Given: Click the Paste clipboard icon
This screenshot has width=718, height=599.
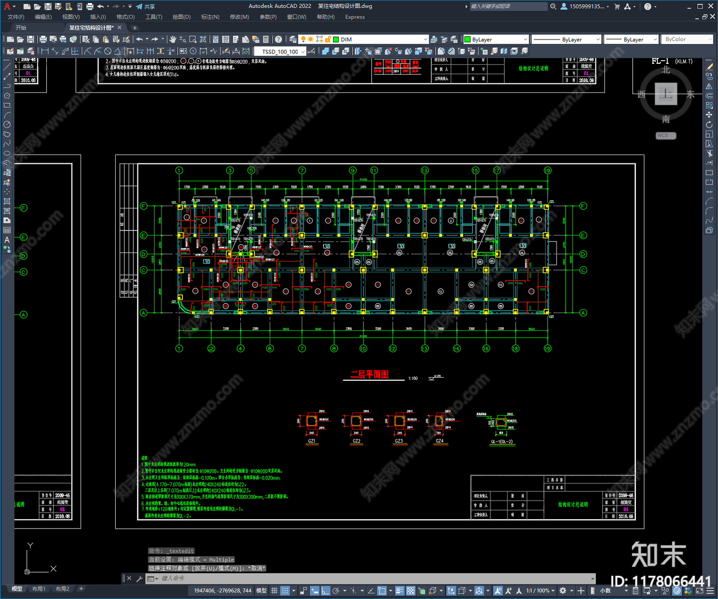Looking at the screenshot, I should click(106, 40).
